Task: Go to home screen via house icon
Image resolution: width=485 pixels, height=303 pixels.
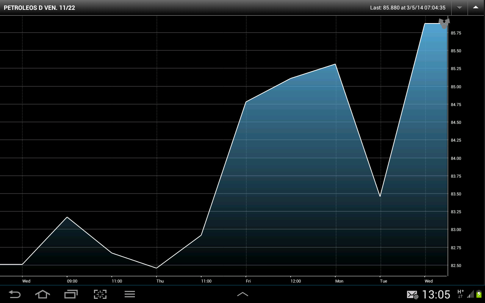Action: [42, 294]
